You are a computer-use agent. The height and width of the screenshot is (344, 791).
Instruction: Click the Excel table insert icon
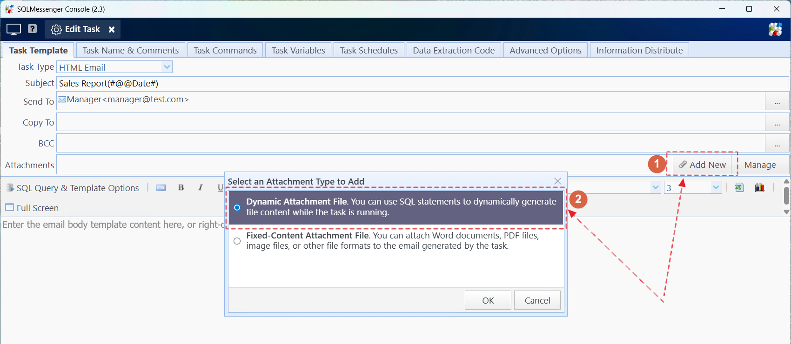(739, 187)
